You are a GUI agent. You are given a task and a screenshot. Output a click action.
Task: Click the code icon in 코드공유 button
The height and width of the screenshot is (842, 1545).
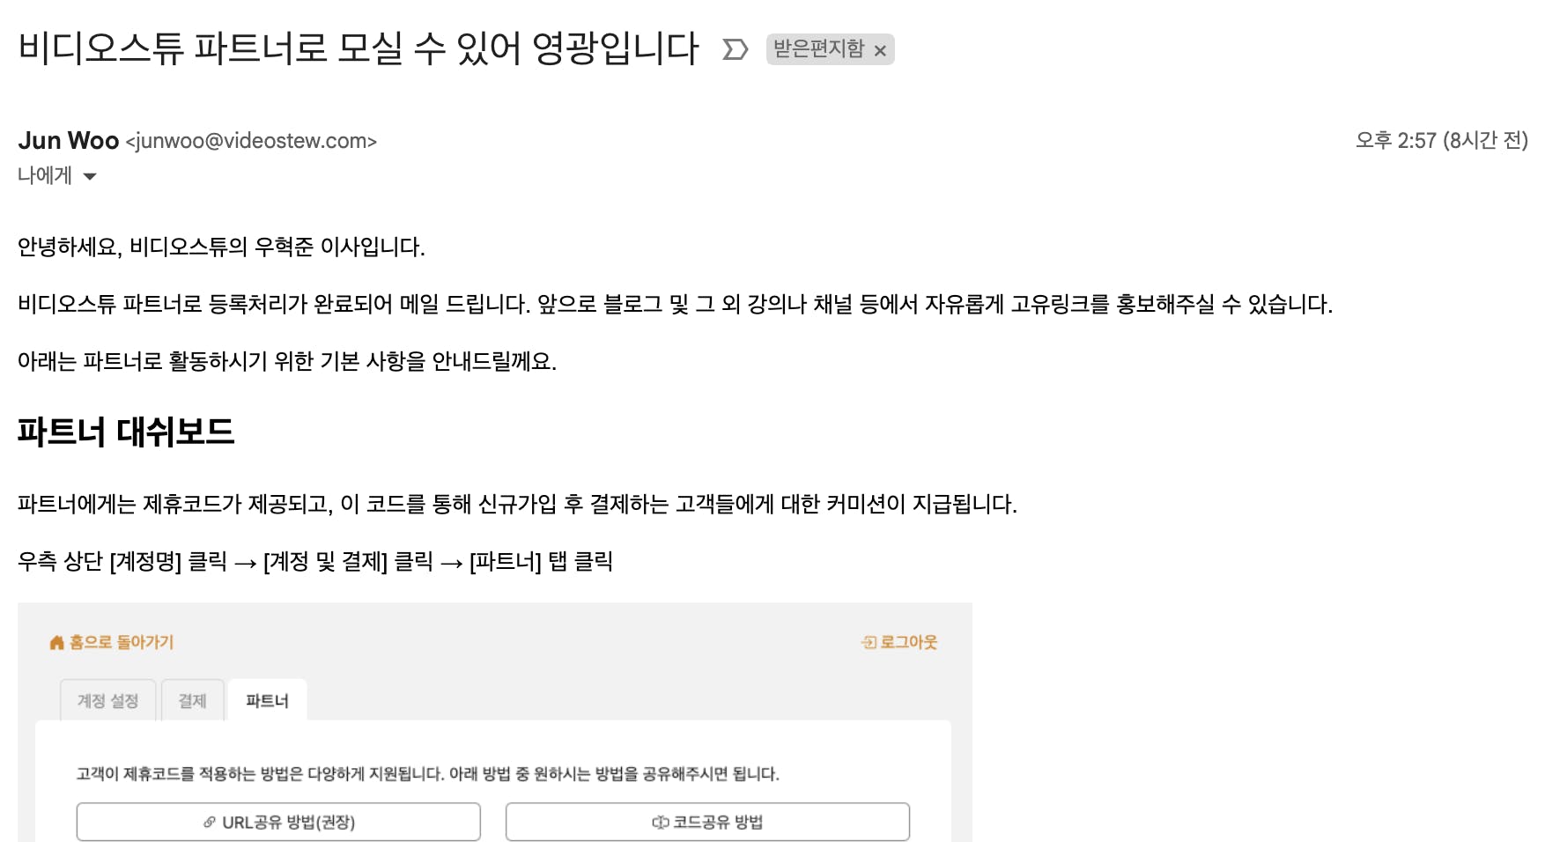[x=660, y=822]
